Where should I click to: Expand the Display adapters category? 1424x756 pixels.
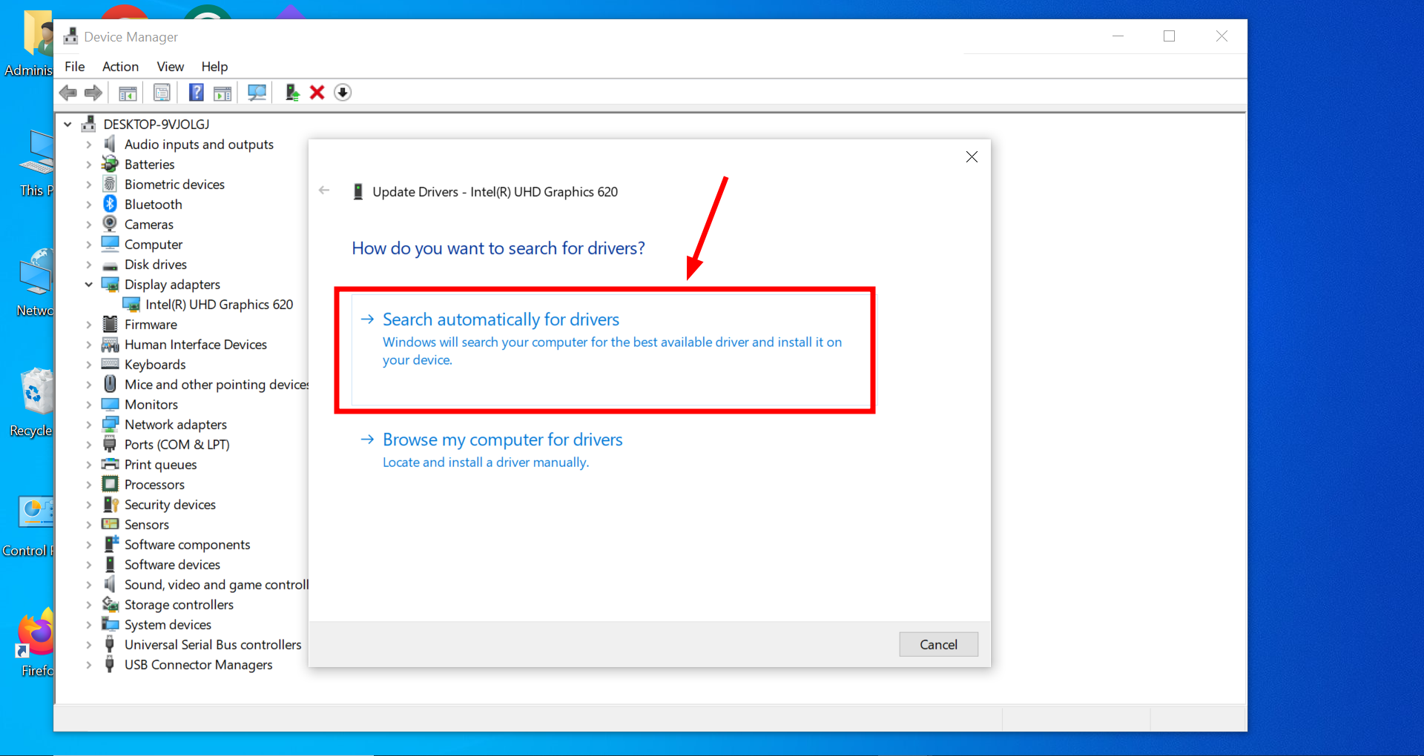[88, 284]
